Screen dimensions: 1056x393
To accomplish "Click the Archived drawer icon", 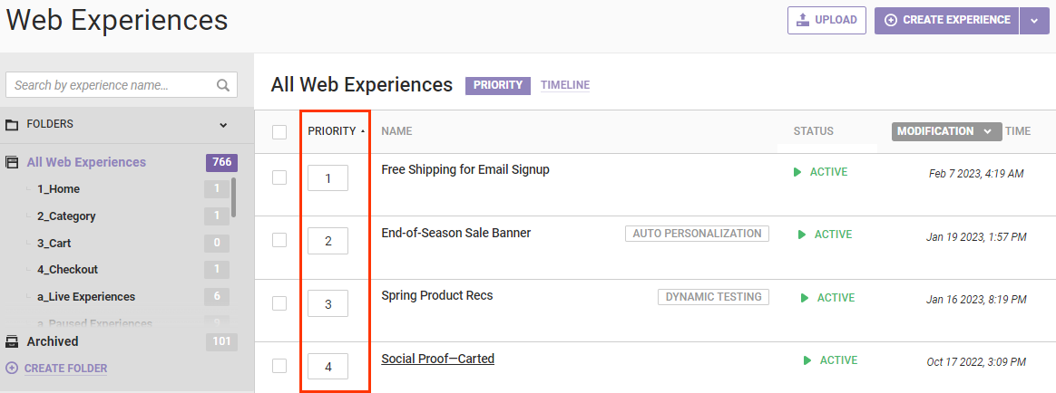I will [13, 341].
